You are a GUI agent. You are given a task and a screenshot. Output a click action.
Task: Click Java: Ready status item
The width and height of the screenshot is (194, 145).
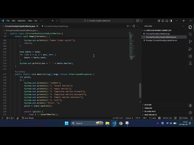point(28,118)
